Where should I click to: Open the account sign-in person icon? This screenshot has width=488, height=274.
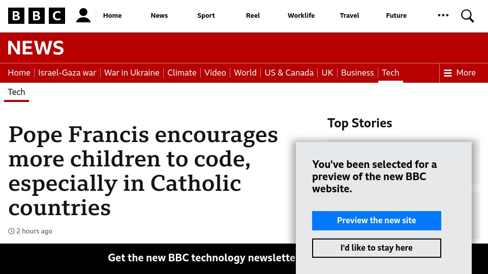83,16
